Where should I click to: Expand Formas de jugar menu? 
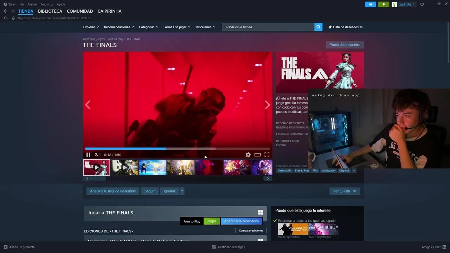click(x=176, y=27)
